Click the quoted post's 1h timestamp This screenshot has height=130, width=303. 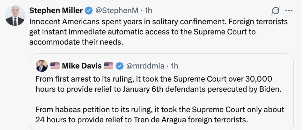(174, 66)
